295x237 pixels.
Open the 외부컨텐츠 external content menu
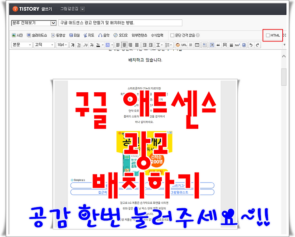(139, 35)
